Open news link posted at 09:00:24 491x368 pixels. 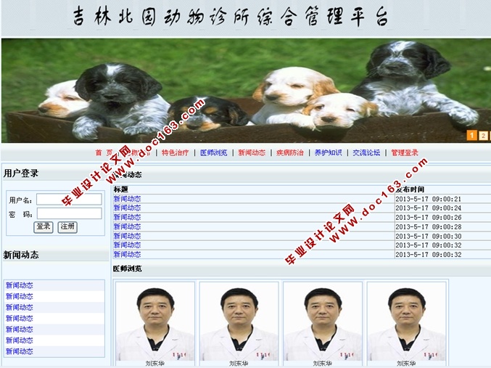coord(127,208)
